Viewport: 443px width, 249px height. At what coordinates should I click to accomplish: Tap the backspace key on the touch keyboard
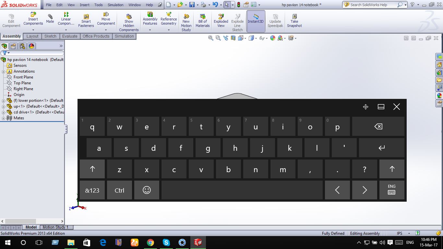point(378,126)
